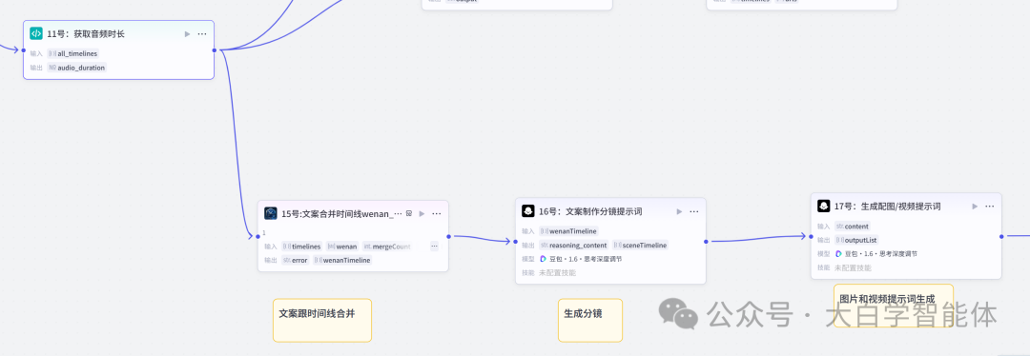
Task: Select the reasoning_content output tag in node 16
Action: pyautogui.click(x=573, y=246)
